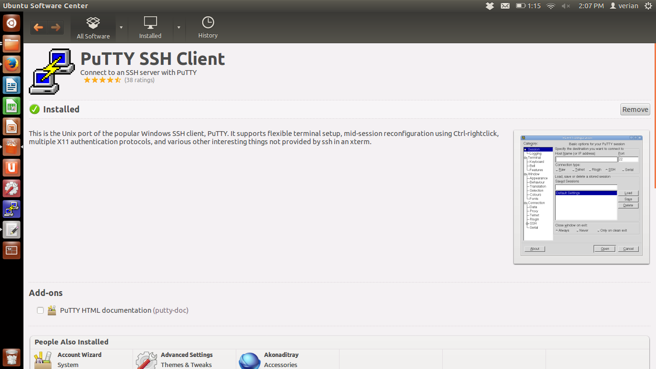The height and width of the screenshot is (369, 656).
Task: Launch LibreOffice Calc from the launcher
Action: coord(12,106)
